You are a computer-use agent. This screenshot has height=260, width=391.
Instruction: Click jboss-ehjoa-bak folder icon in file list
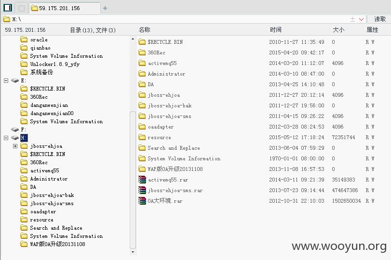[142, 105]
